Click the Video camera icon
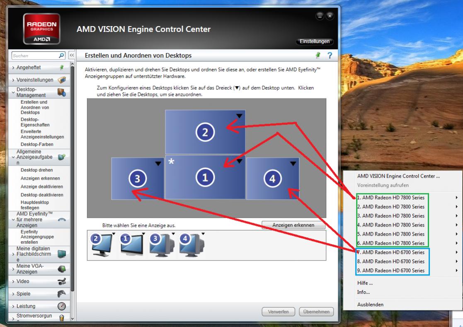This screenshot has width=463, height=327. [62, 281]
